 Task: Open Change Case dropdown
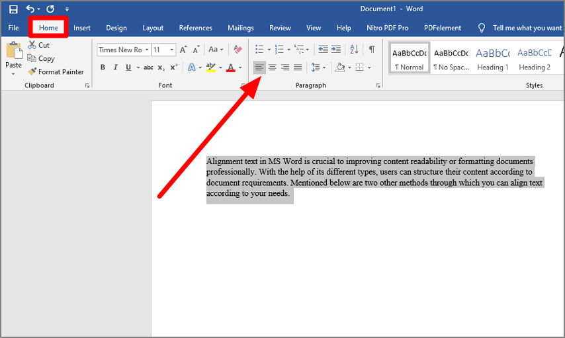click(216, 50)
